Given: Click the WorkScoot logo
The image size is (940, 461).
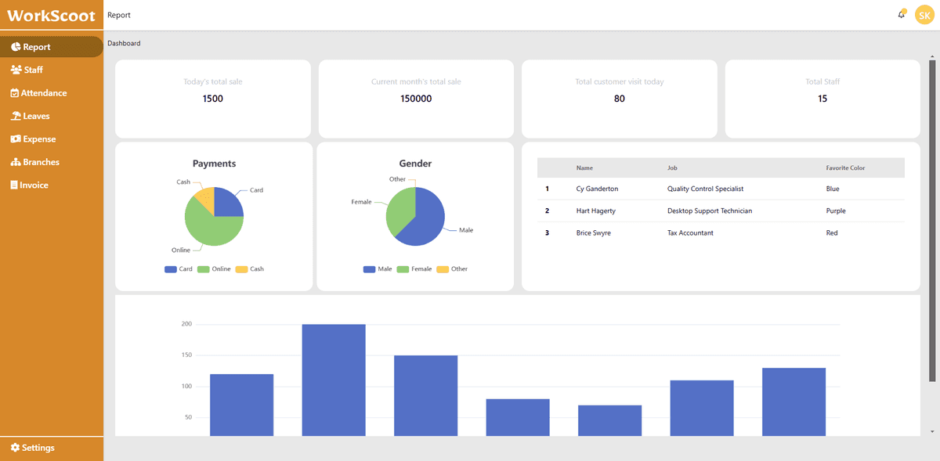Looking at the screenshot, I should (51, 16).
